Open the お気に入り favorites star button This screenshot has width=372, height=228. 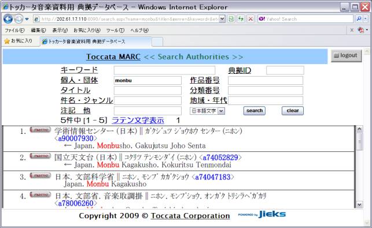(x=19, y=41)
